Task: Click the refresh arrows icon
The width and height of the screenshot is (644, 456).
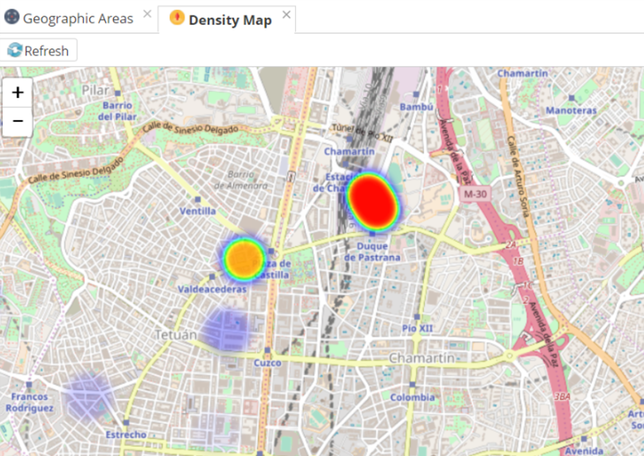Action: pos(15,51)
